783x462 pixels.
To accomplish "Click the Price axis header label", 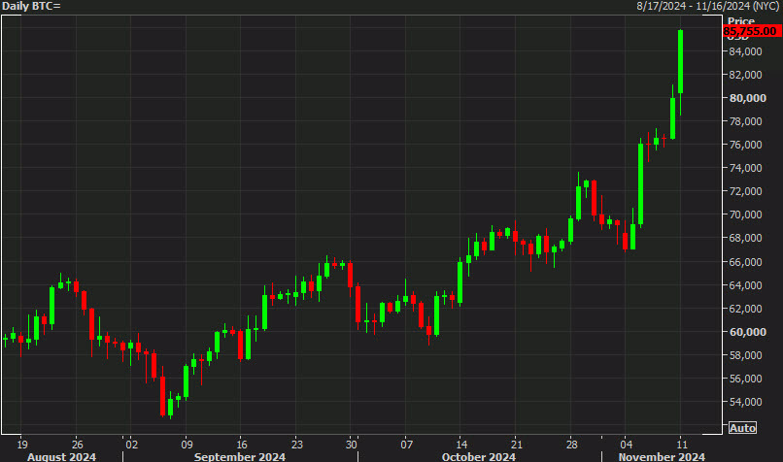I will (741, 20).
